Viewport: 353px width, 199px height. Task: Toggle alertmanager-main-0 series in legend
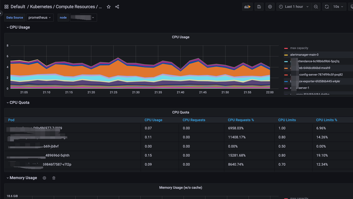tap(304, 55)
